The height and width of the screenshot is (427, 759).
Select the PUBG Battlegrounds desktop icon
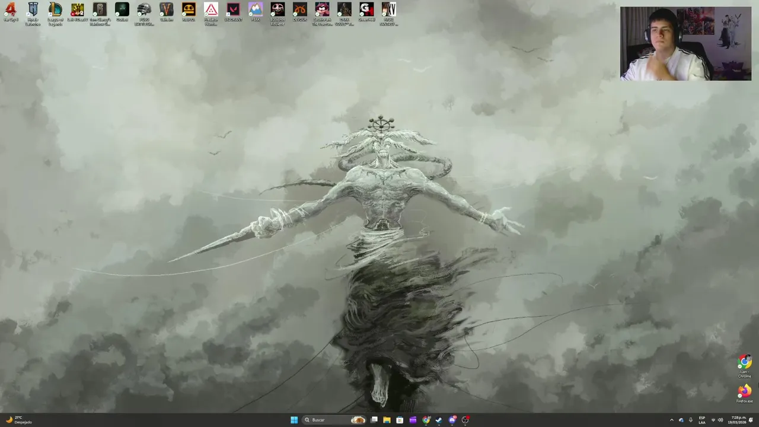pyautogui.click(x=144, y=14)
